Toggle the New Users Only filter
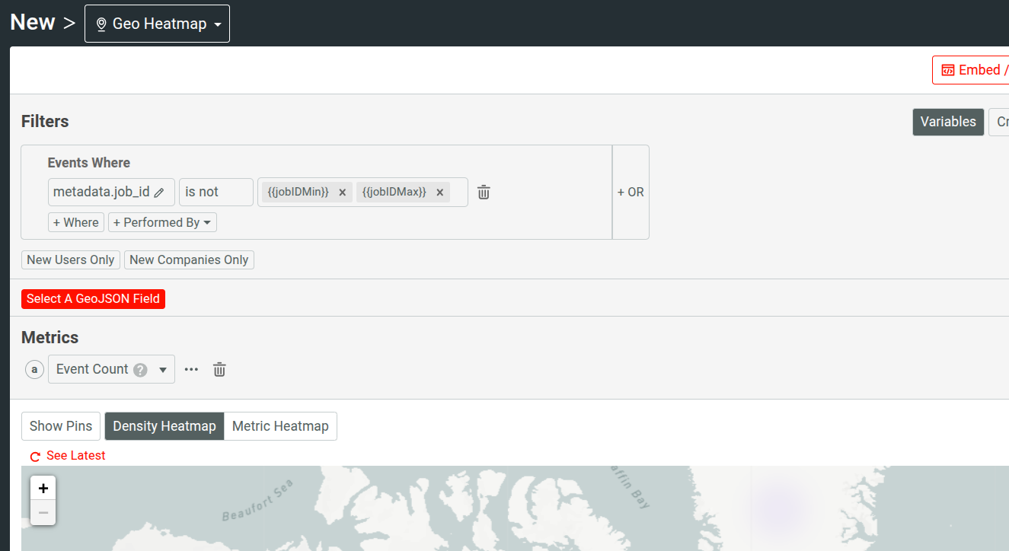Viewport: 1009px width, 551px height. 70,260
